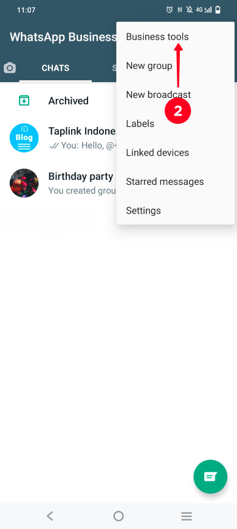The height and width of the screenshot is (529, 237).
Task: Open Birthday party group photo
Action: pyautogui.click(x=24, y=183)
